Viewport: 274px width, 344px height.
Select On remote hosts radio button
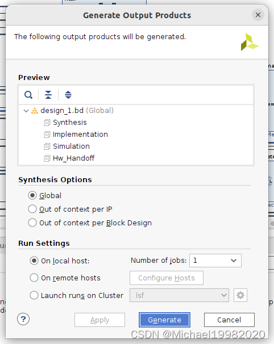(x=34, y=278)
